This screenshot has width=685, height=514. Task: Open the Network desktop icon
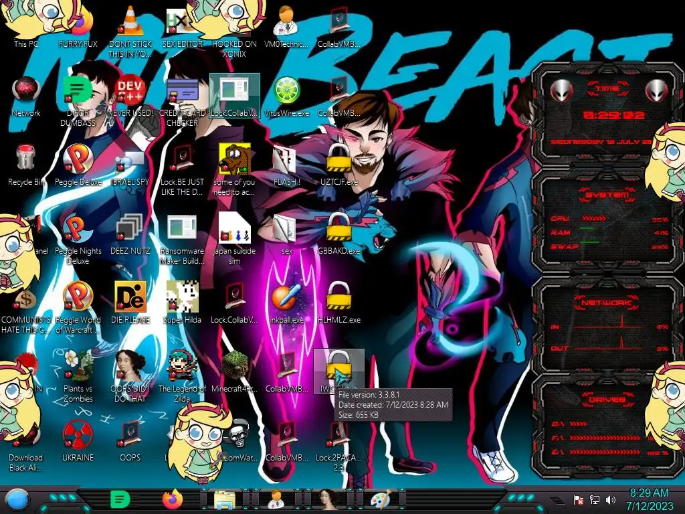26,96
